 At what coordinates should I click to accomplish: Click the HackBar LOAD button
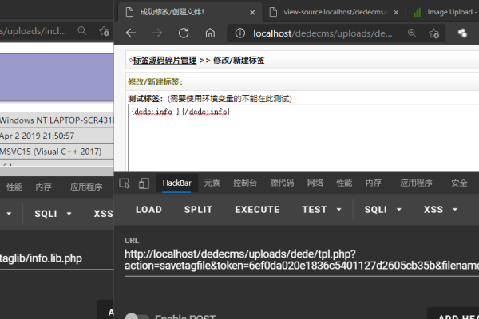[x=148, y=210]
